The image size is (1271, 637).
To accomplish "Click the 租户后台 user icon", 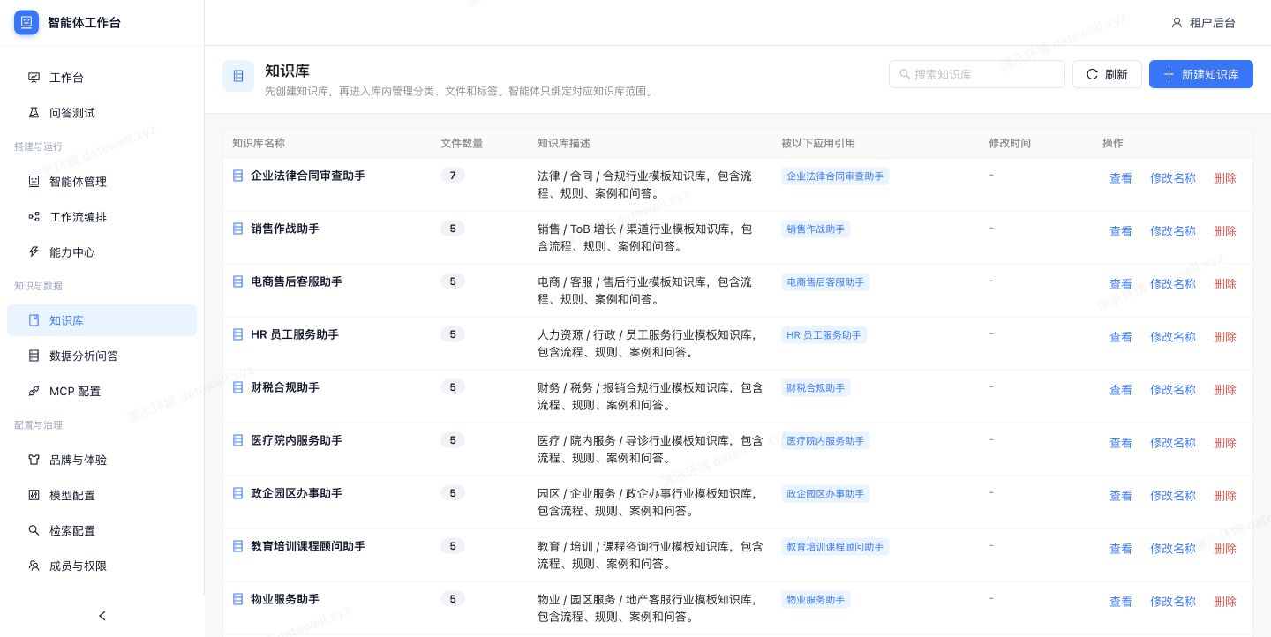I will 1177,23.
